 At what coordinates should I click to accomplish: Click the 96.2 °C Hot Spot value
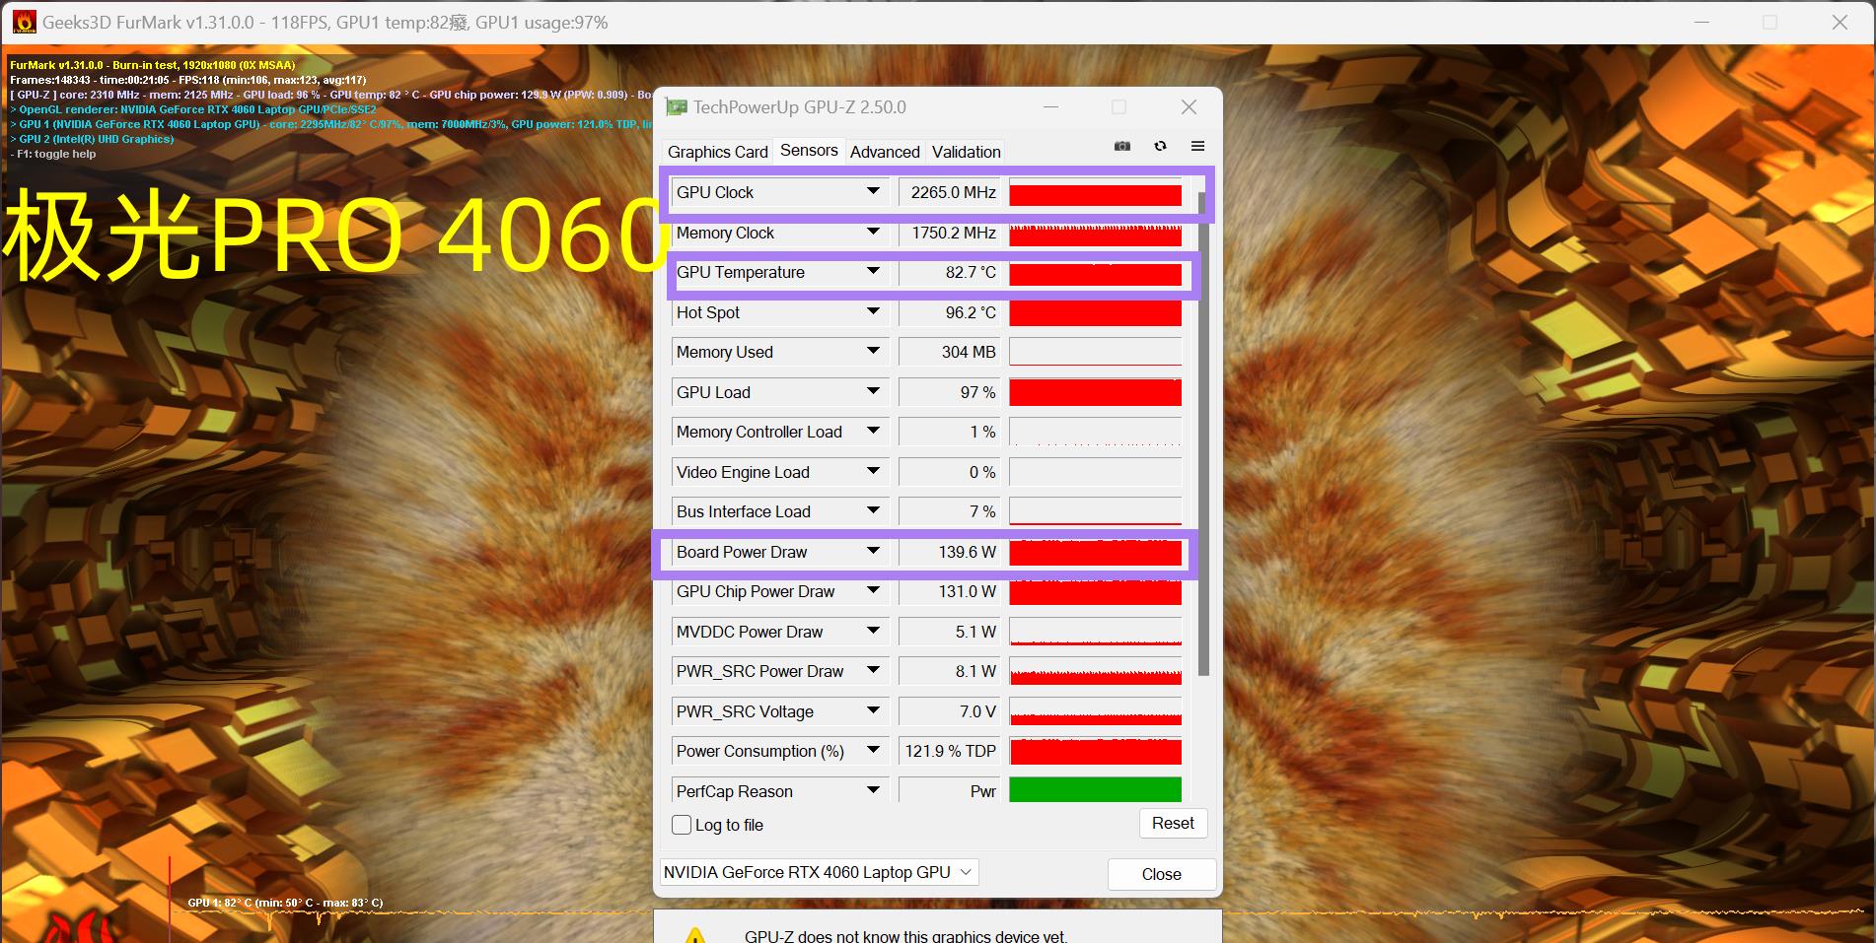949,312
